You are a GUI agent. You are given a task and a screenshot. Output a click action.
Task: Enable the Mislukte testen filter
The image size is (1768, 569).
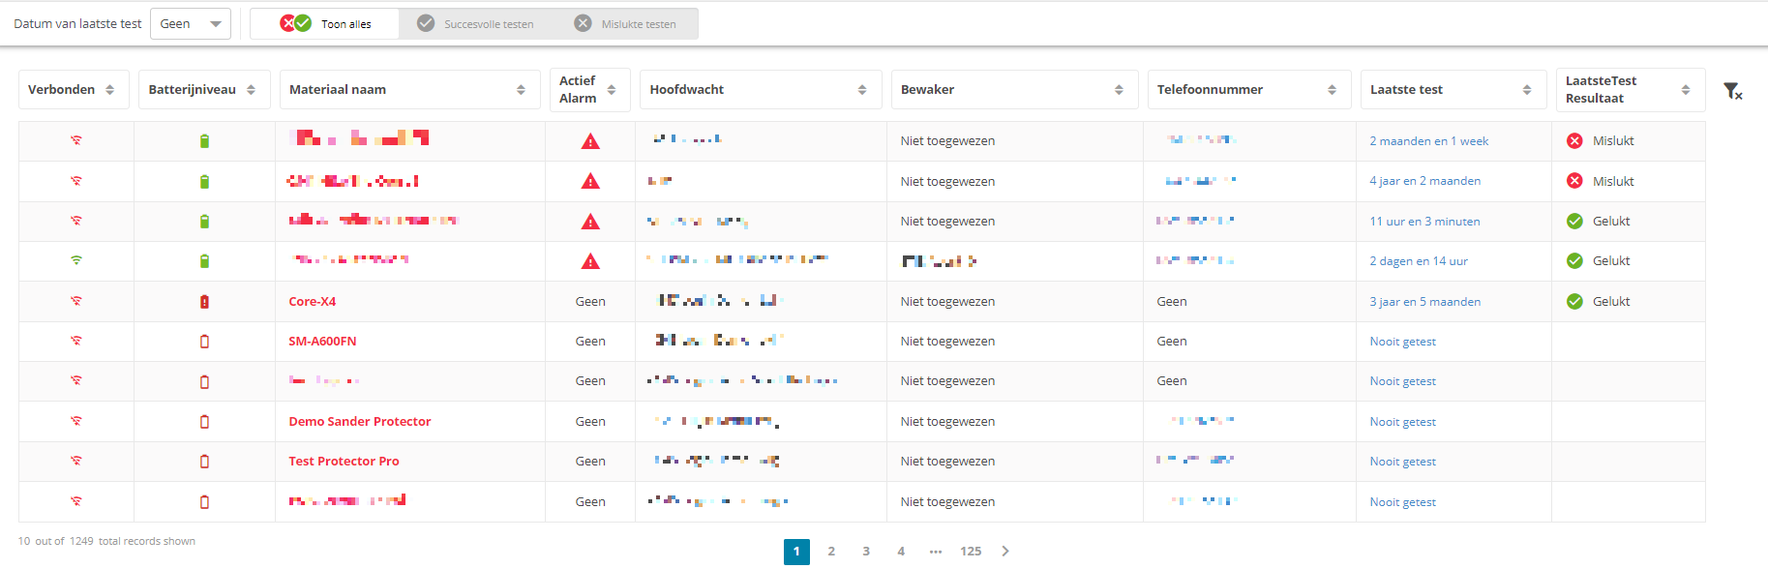click(626, 24)
